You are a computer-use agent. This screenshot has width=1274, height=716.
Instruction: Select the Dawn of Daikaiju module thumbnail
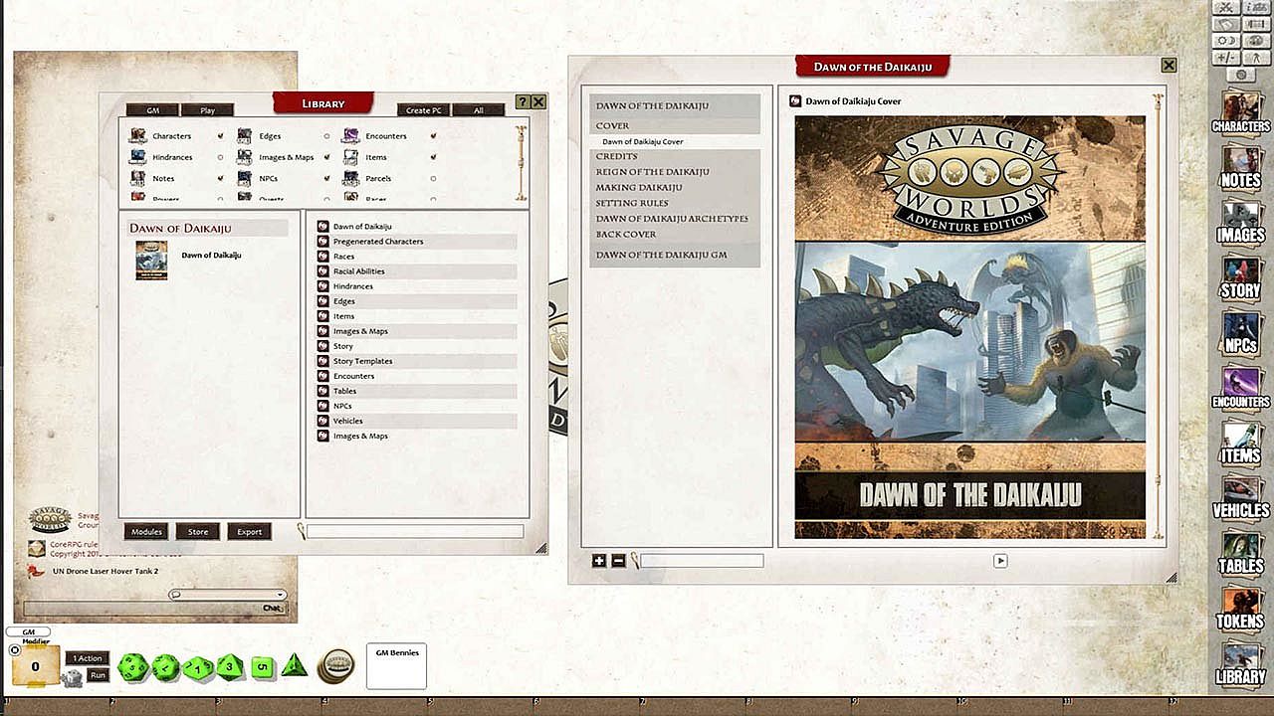pos(151,261)
